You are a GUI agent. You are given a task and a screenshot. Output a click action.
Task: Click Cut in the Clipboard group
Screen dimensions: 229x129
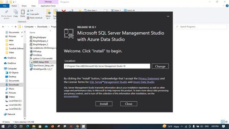click(30, 10)
